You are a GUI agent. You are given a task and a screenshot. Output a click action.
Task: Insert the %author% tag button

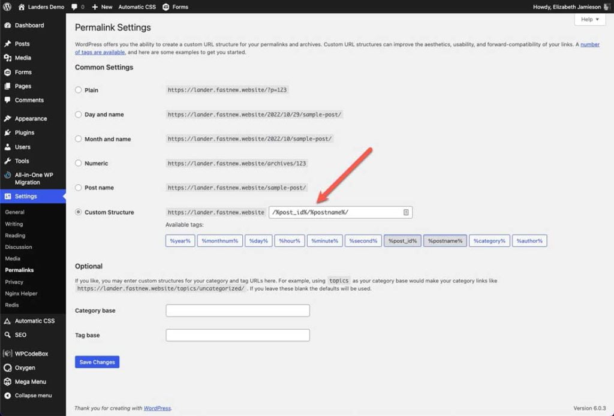pyautogui.click(x=529, y=241)
